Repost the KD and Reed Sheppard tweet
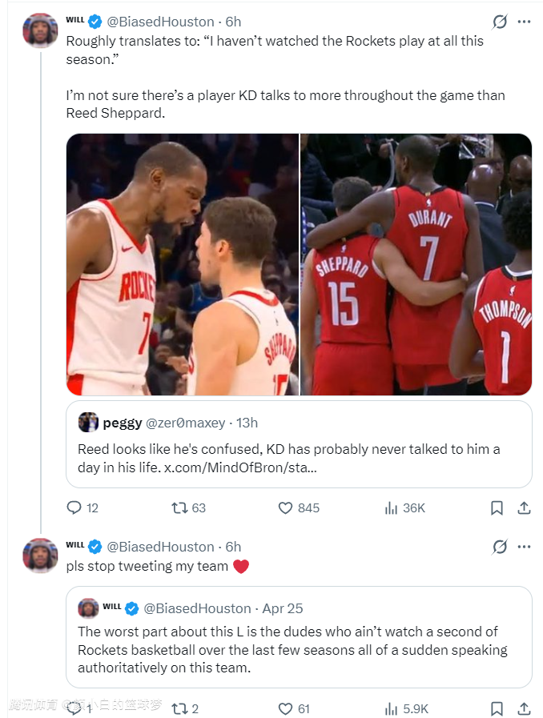This screenshot has height=718, width=543. point(180,507)
